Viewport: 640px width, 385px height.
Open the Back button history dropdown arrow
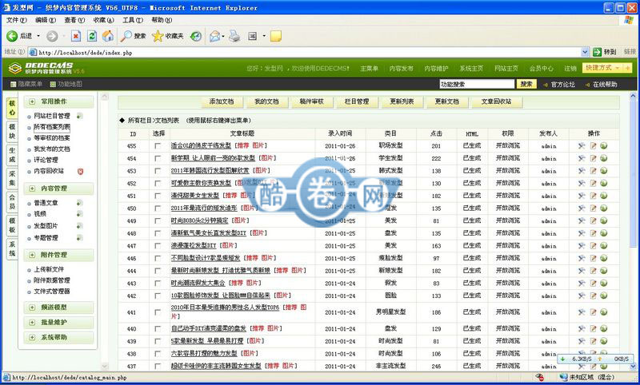(38, 36)
